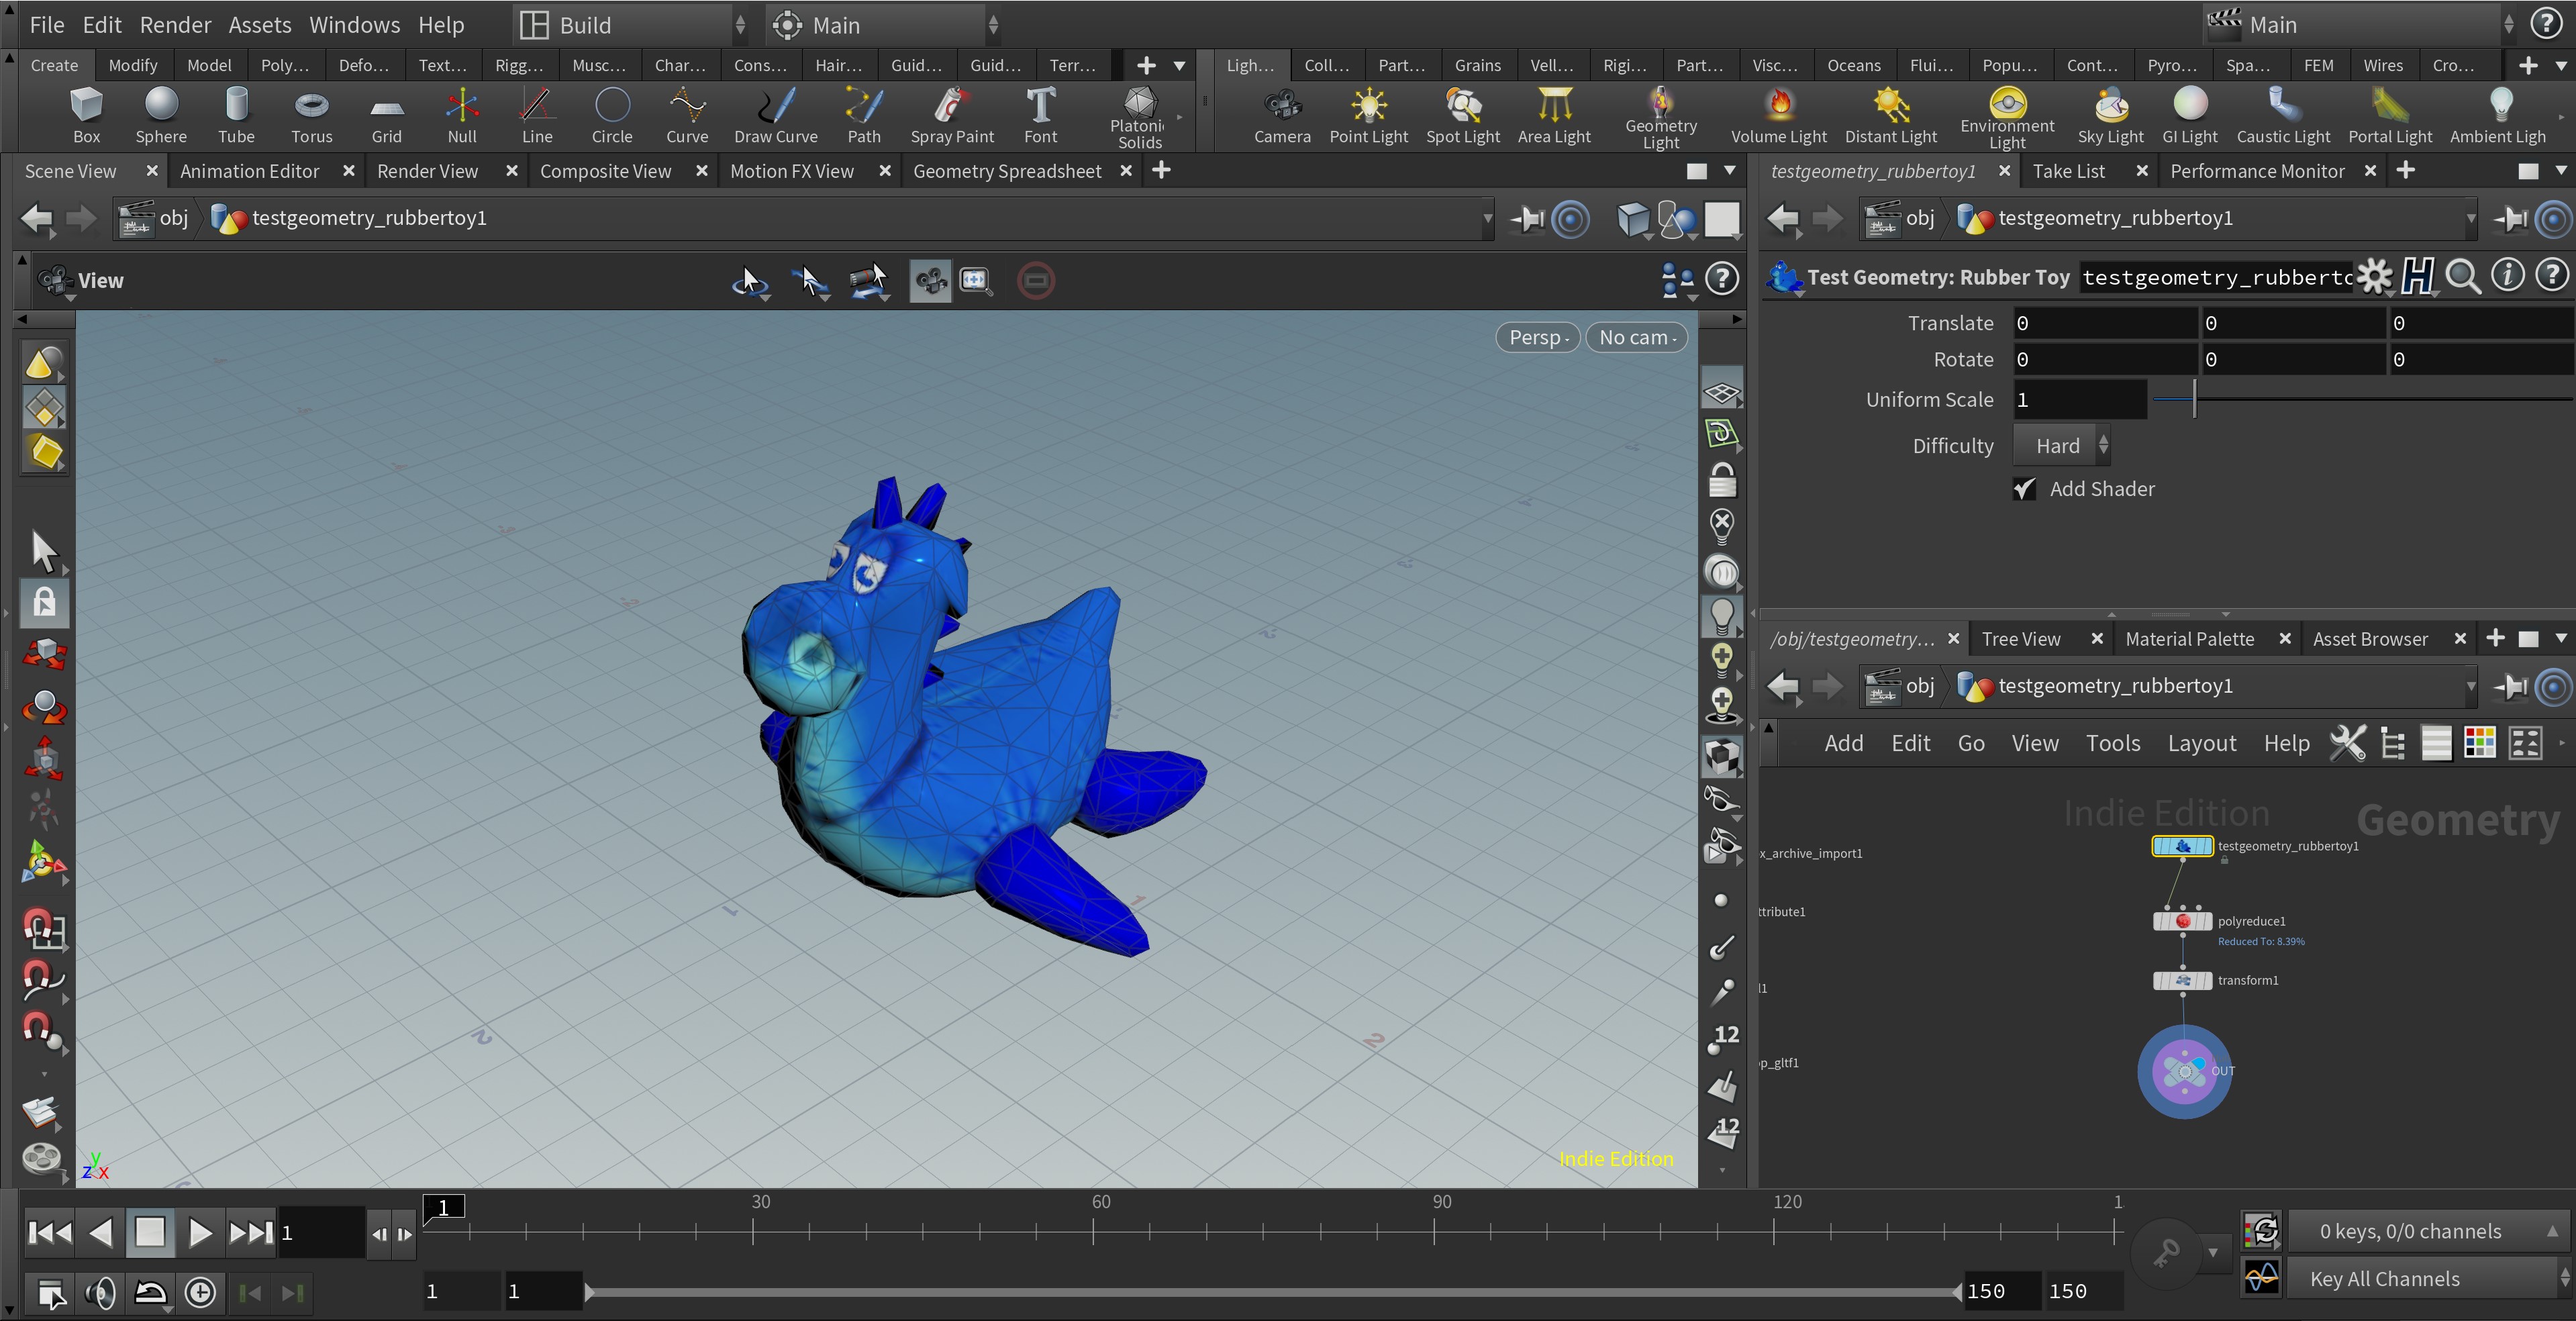Toggle audio on the playbar
Screen dimensions: 2576x1321
[x=100, y=1293]
